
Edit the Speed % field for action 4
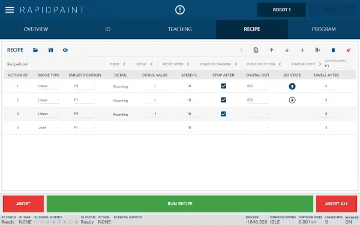[x=189, y=128]
